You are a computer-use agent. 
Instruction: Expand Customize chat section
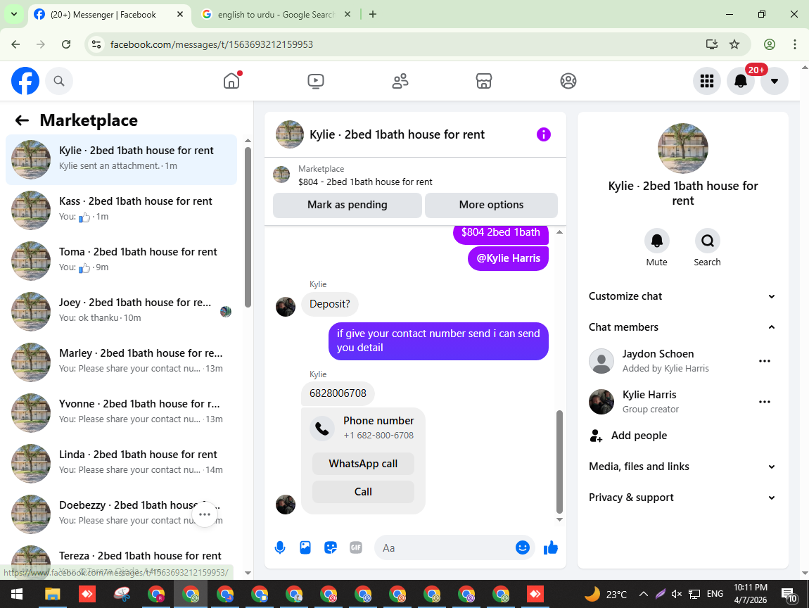click(x=682, y=296)
